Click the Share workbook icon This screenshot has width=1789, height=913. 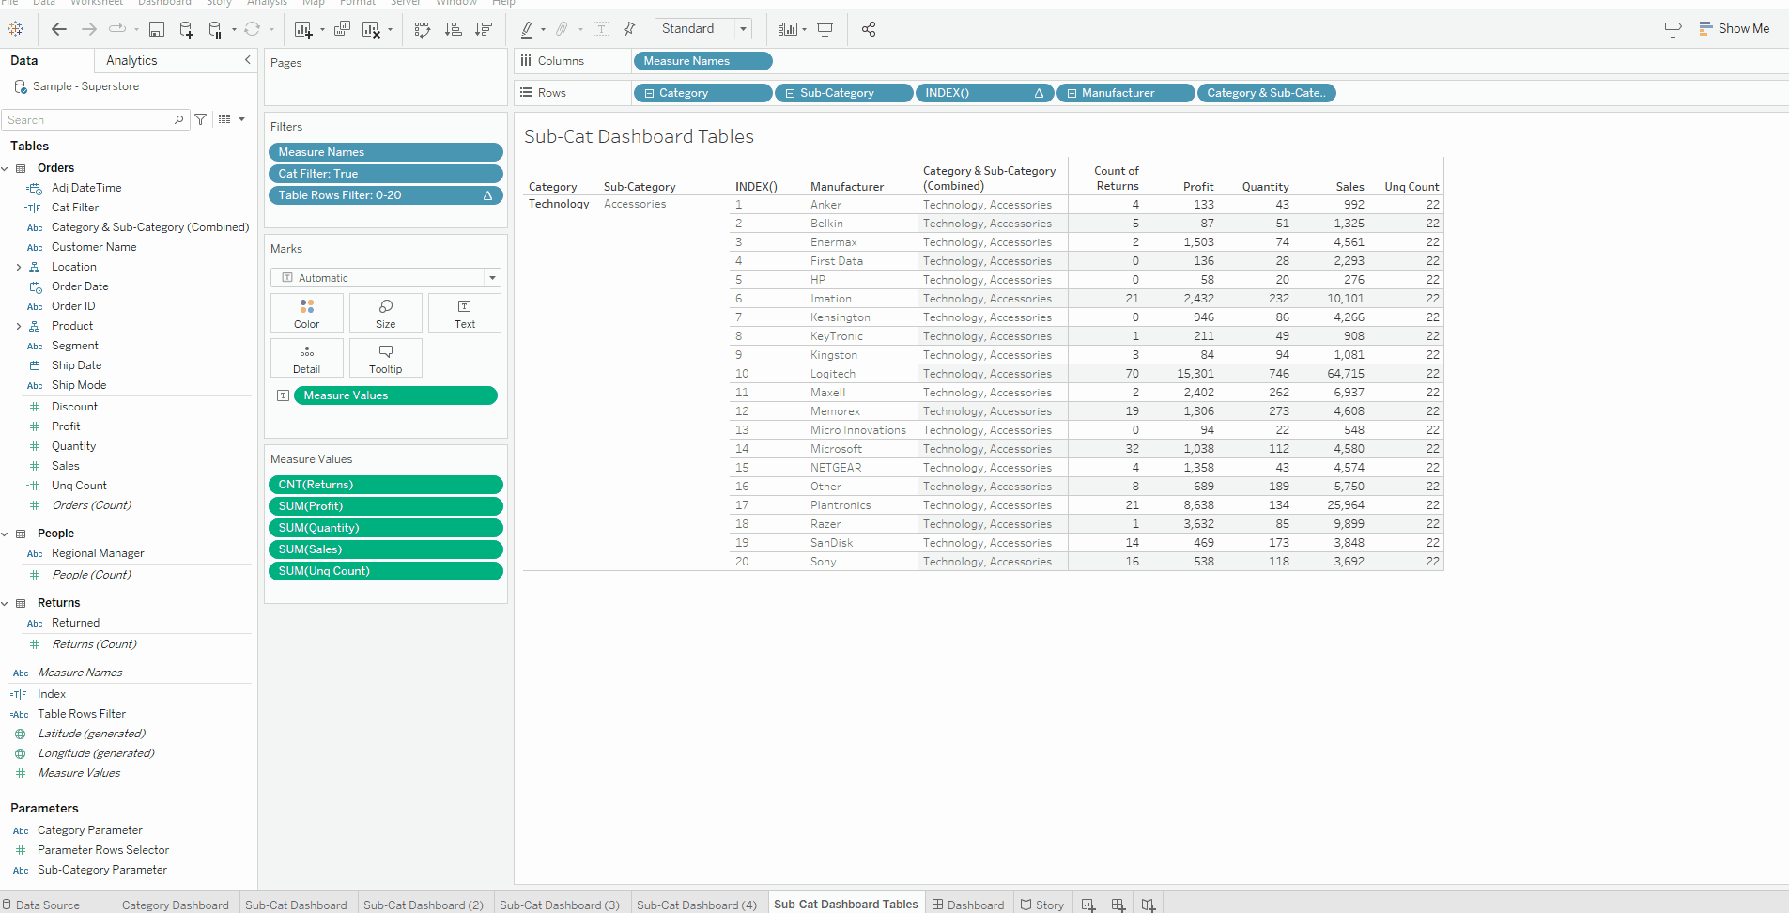(868, 29)
